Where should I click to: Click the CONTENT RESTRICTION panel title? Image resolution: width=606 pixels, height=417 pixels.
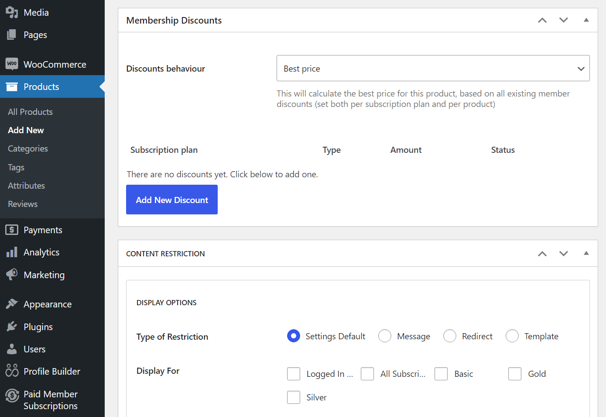point(165,254)
